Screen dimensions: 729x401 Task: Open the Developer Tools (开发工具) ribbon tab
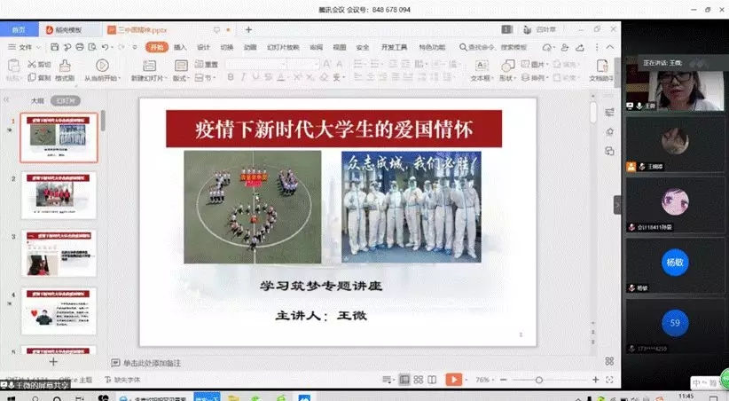(394, 47)
